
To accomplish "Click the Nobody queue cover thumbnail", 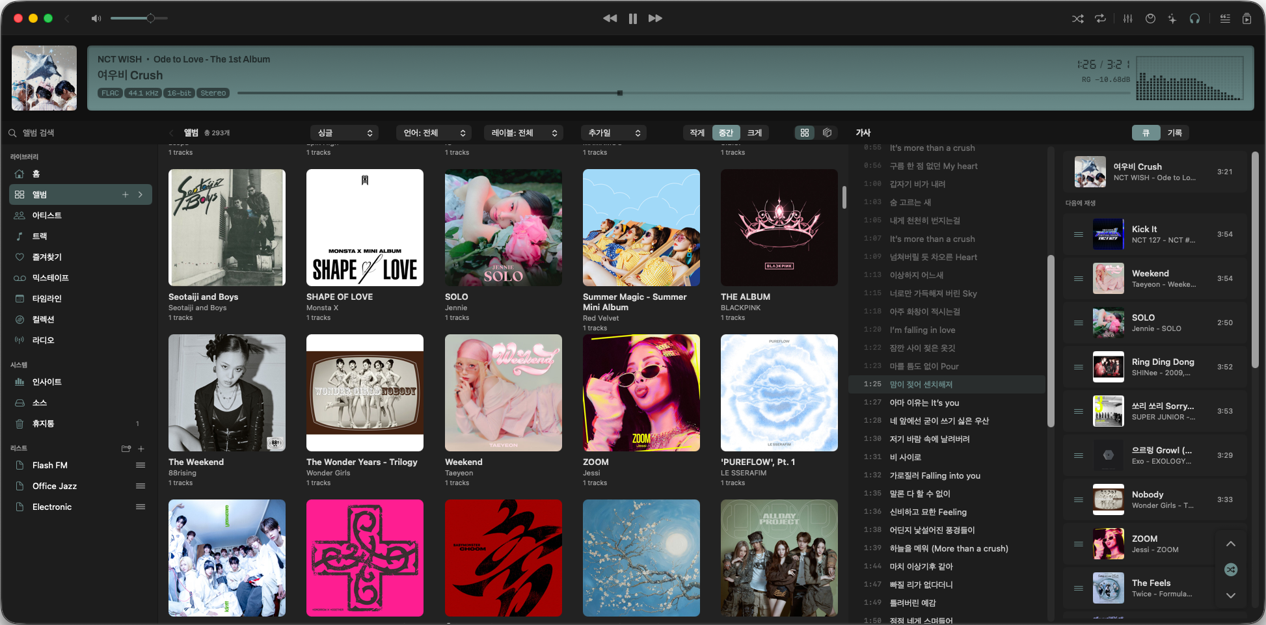I will tap(1109, 499).
